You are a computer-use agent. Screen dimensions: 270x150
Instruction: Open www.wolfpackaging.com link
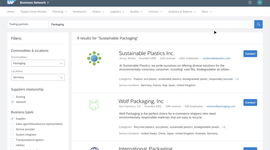[221, 106]
